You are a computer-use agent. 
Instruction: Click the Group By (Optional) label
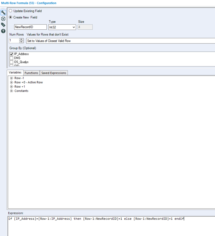23,48
